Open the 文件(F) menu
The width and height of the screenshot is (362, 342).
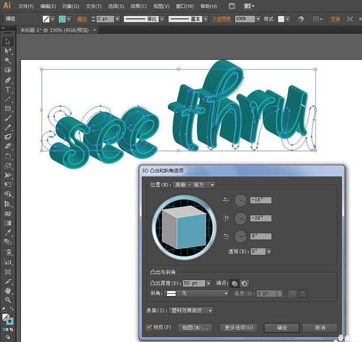click(26, 6)
